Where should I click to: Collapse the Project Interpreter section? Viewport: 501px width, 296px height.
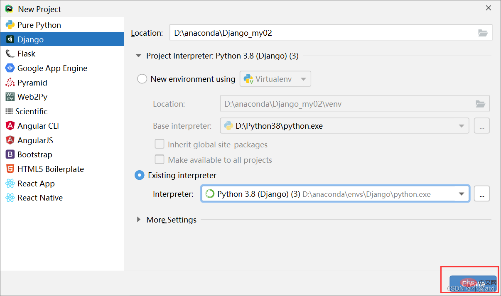(x=139, y=56)
